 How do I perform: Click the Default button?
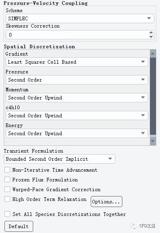pyautogui.click(x=19, y=227)
